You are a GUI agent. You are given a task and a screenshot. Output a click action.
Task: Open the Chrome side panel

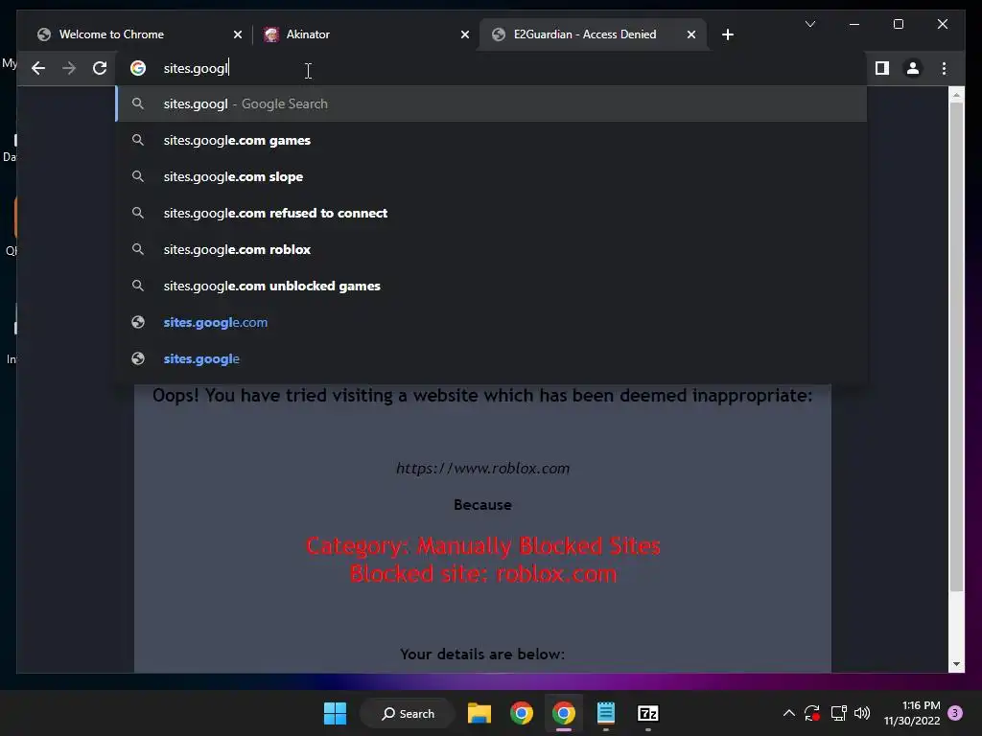882,68
